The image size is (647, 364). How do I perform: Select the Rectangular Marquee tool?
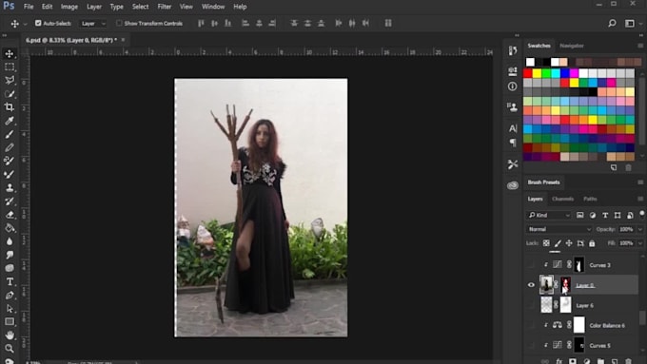click(10, 67)
